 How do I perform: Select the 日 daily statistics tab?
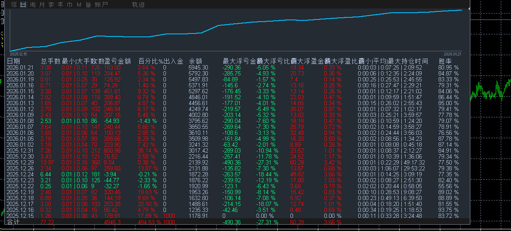tap(23, 5)
